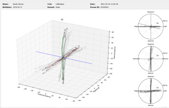Click the Right/Left axis label of 3D plot
This screenshot has width=169, height=108.
coord(96,90)
